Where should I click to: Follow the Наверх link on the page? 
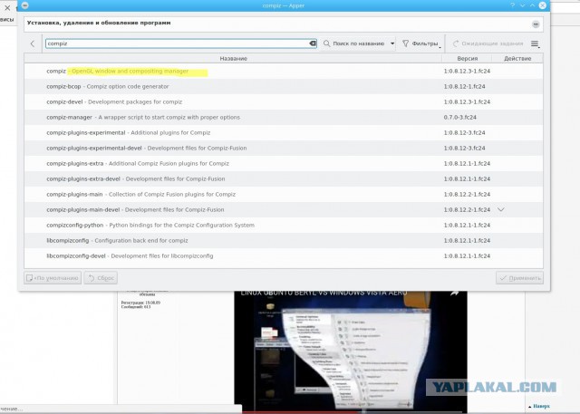pos(541,406)
